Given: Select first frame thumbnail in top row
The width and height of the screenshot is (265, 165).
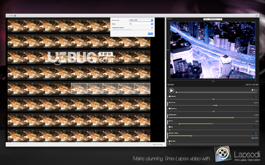Looking at the screenshot, I should click(15, 26).
